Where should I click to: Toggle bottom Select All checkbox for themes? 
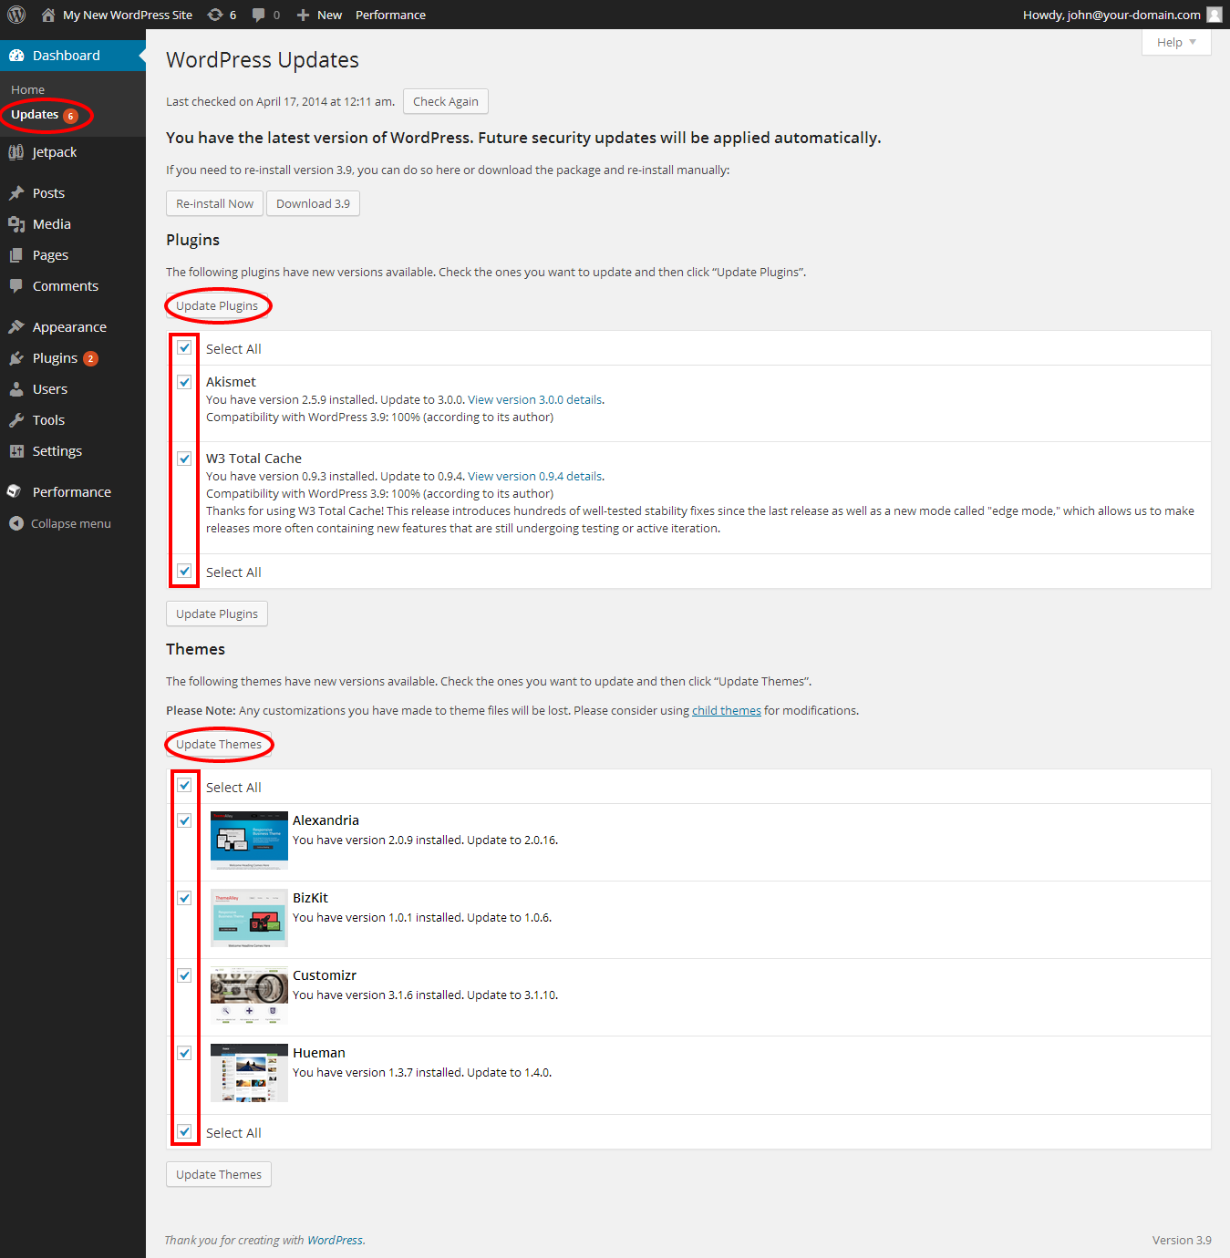click(184, 1131)
